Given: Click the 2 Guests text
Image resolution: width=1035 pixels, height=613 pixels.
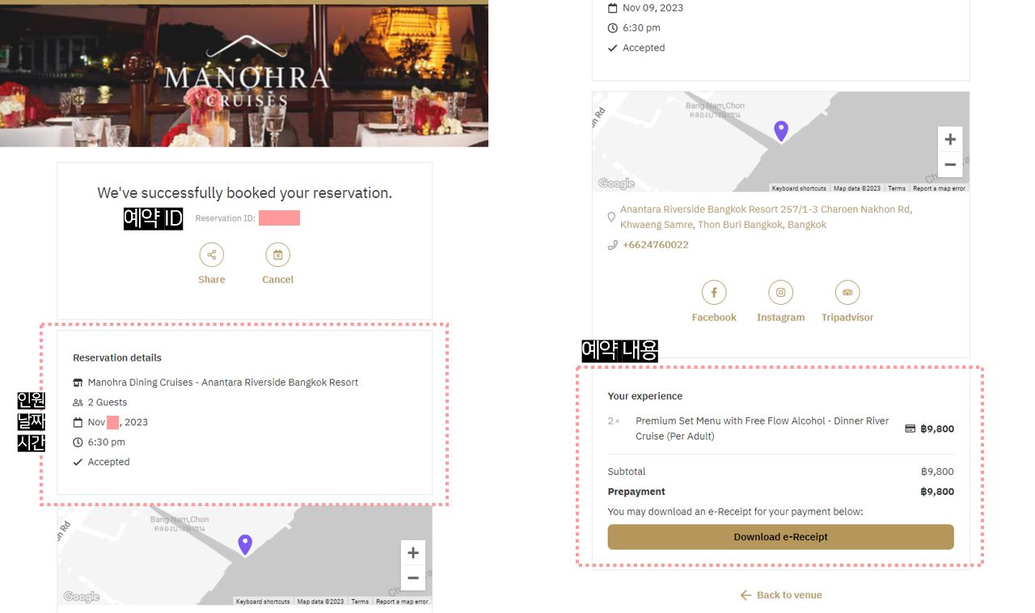Looking at the screenshot, I should (108, 403).
